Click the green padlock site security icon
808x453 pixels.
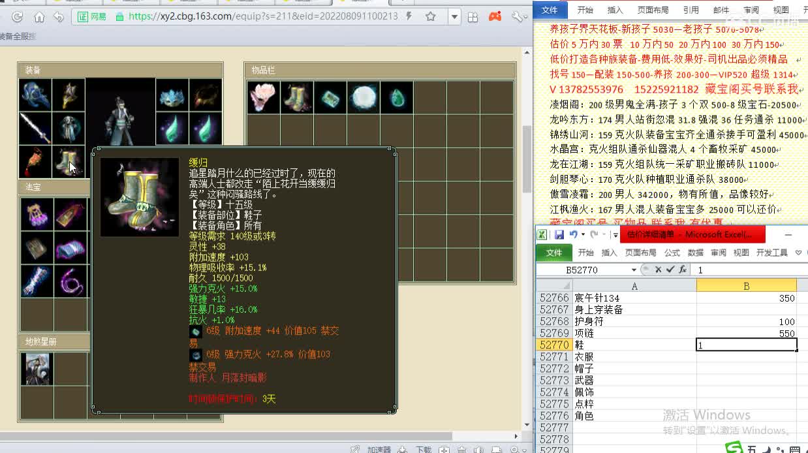tap(119, 17)
